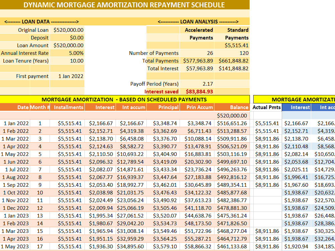Click the orange Int accum column header
Image resolution: width=335 pixels, height=251 pixels.
click(x=131, y=107)
